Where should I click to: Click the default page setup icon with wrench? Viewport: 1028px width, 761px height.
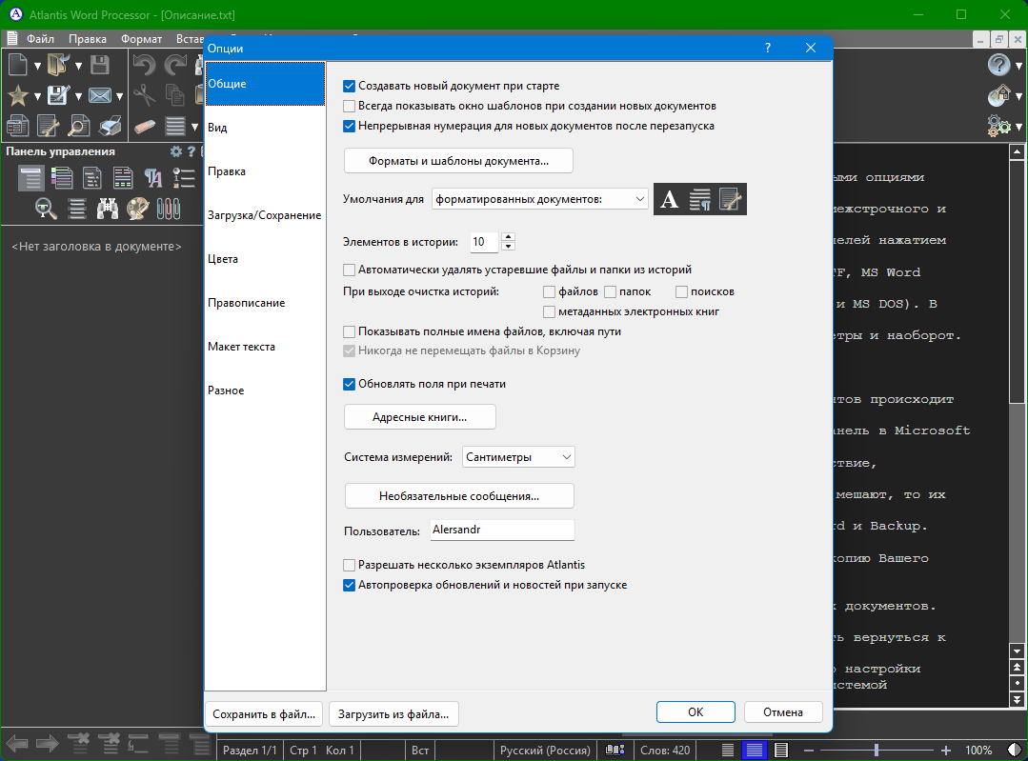[x=731, y=199]
